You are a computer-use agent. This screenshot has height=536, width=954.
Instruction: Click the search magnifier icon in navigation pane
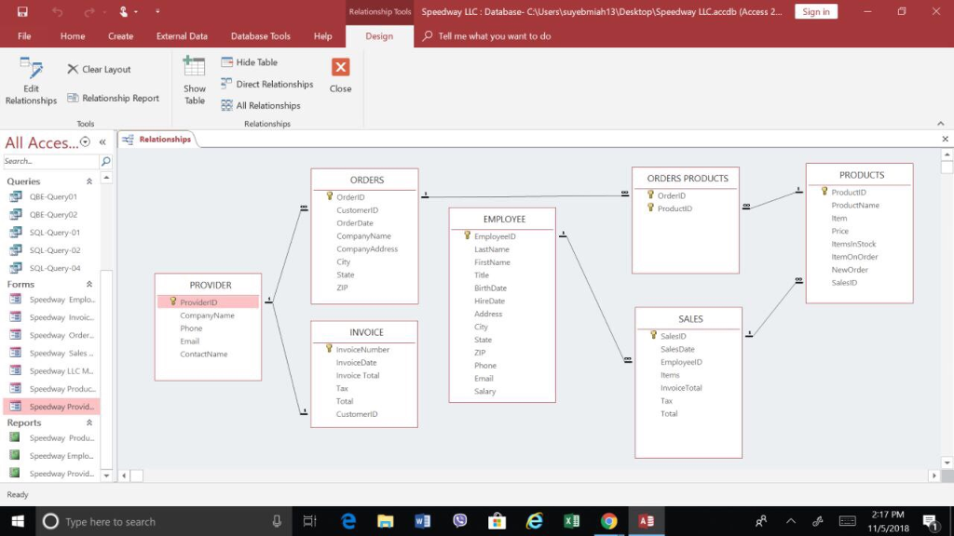tap(106, 161)
